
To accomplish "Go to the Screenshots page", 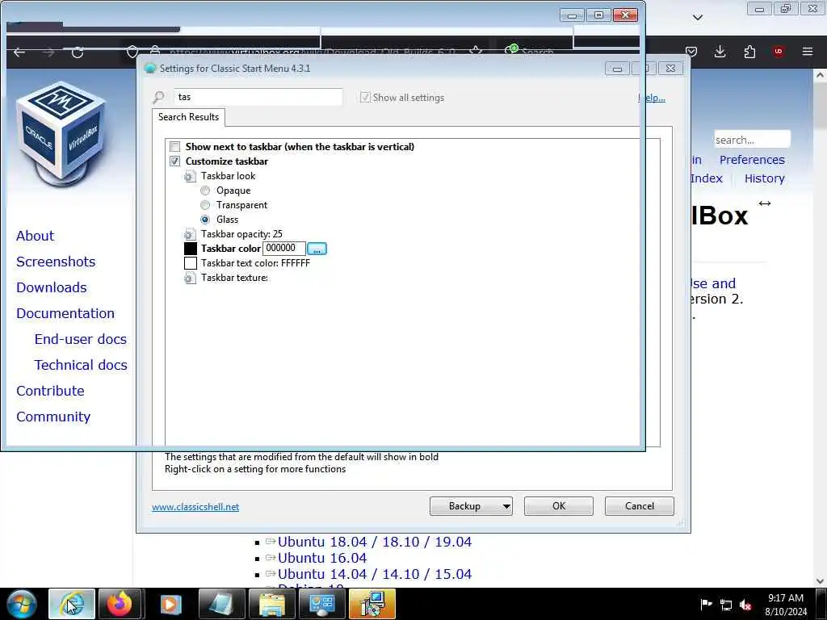I will click(56, 262).
